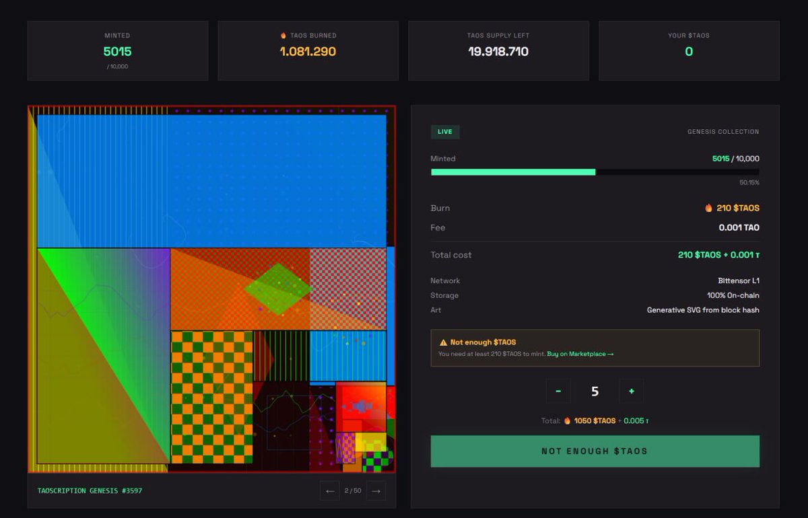Click the Burn row label
This screenshot has height=518, width=808.
[440, 209]
